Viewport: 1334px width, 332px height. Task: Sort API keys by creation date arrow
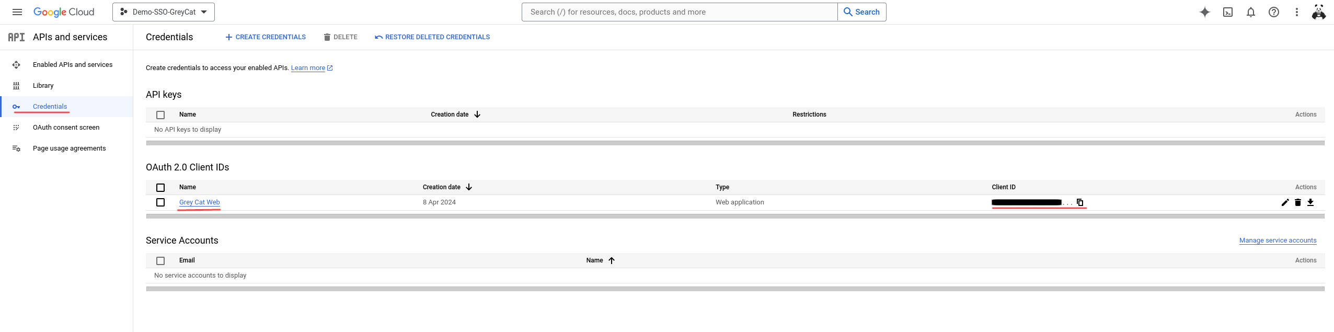477,115
